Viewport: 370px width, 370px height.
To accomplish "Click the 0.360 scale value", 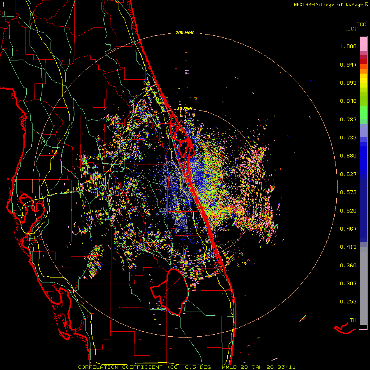I will pyautogui.click(x=348, y=266).
